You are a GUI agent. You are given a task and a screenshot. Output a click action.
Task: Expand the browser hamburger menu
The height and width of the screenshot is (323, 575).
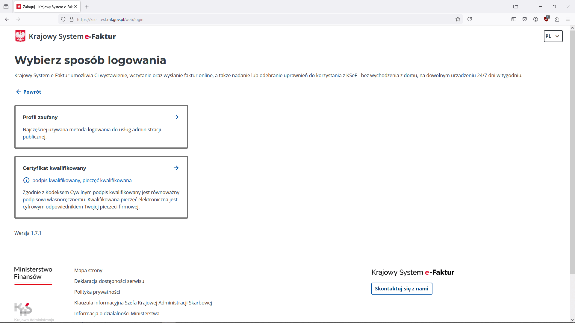tap(568, 19)
